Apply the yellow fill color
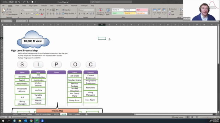This screenshot has width=220, height=123. tap(37, 14)
